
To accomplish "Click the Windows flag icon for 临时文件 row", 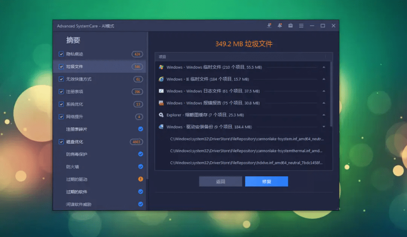I will coord(161,67).
